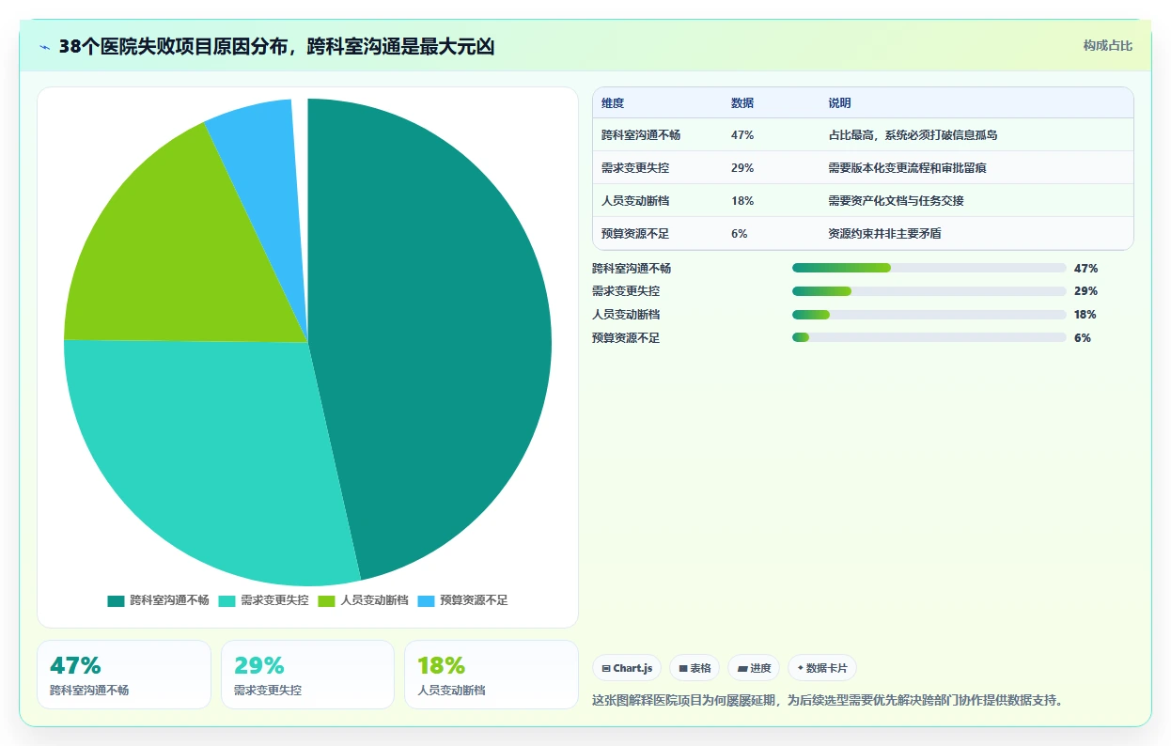Viewport: 1171px width, 746px height.
Task: Click table cell 需求变更失控
Action: (x=635, y=168)
